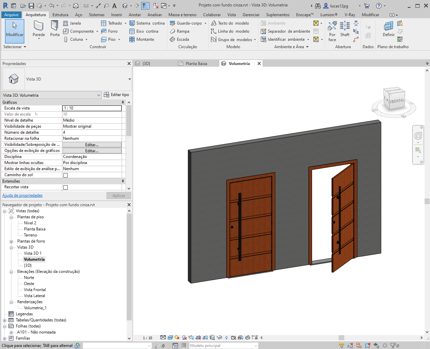Select the Por face opening tool
The image size is (430, 349).
[332, 31]
